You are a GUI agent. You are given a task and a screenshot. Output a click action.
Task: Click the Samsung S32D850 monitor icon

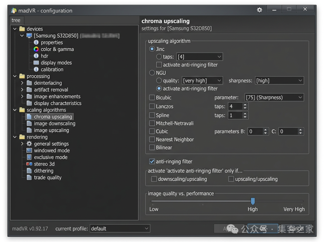(29, 36)
